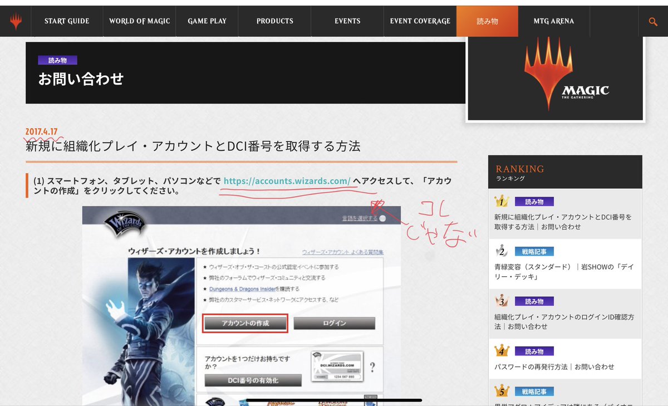The image size is (668, 406).
Task: Click the rank 1 crown icon
Action: (x=502, y=201)
